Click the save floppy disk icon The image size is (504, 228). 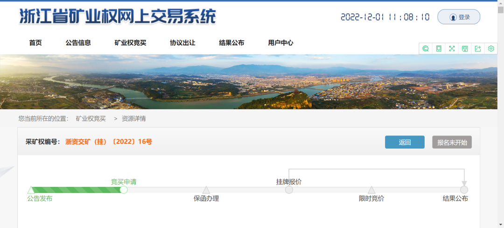coord(465,49)
